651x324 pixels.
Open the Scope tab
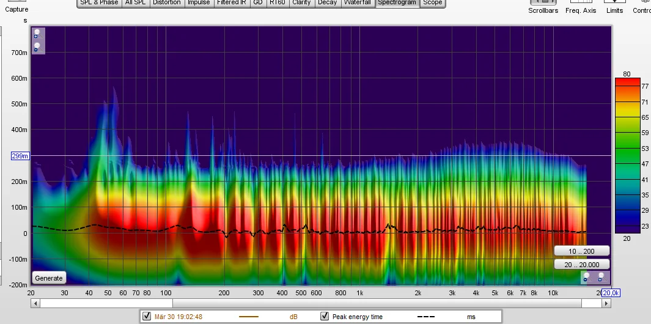(433, 3)
